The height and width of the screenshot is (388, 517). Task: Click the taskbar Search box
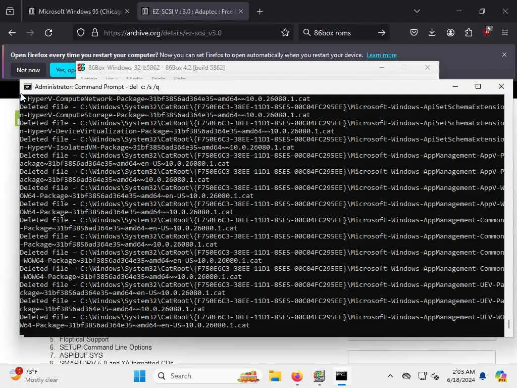pyautogui.click(x=208, y=376)
